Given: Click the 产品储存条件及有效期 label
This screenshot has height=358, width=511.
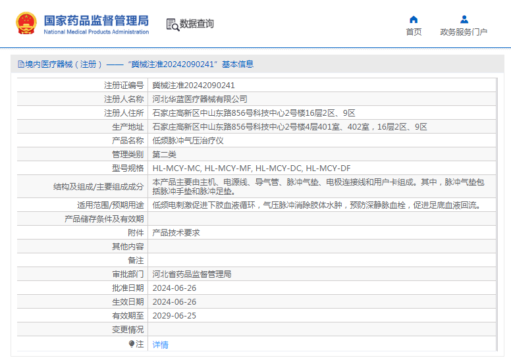Looking at the screenshot, I should 104,219.
